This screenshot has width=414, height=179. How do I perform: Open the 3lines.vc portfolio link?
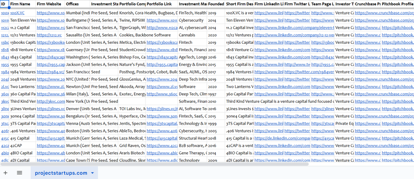tap(162, 108)
